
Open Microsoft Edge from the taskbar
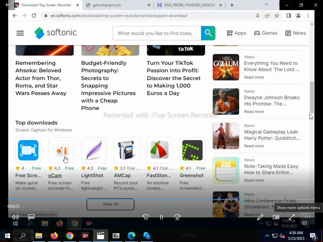132,236
